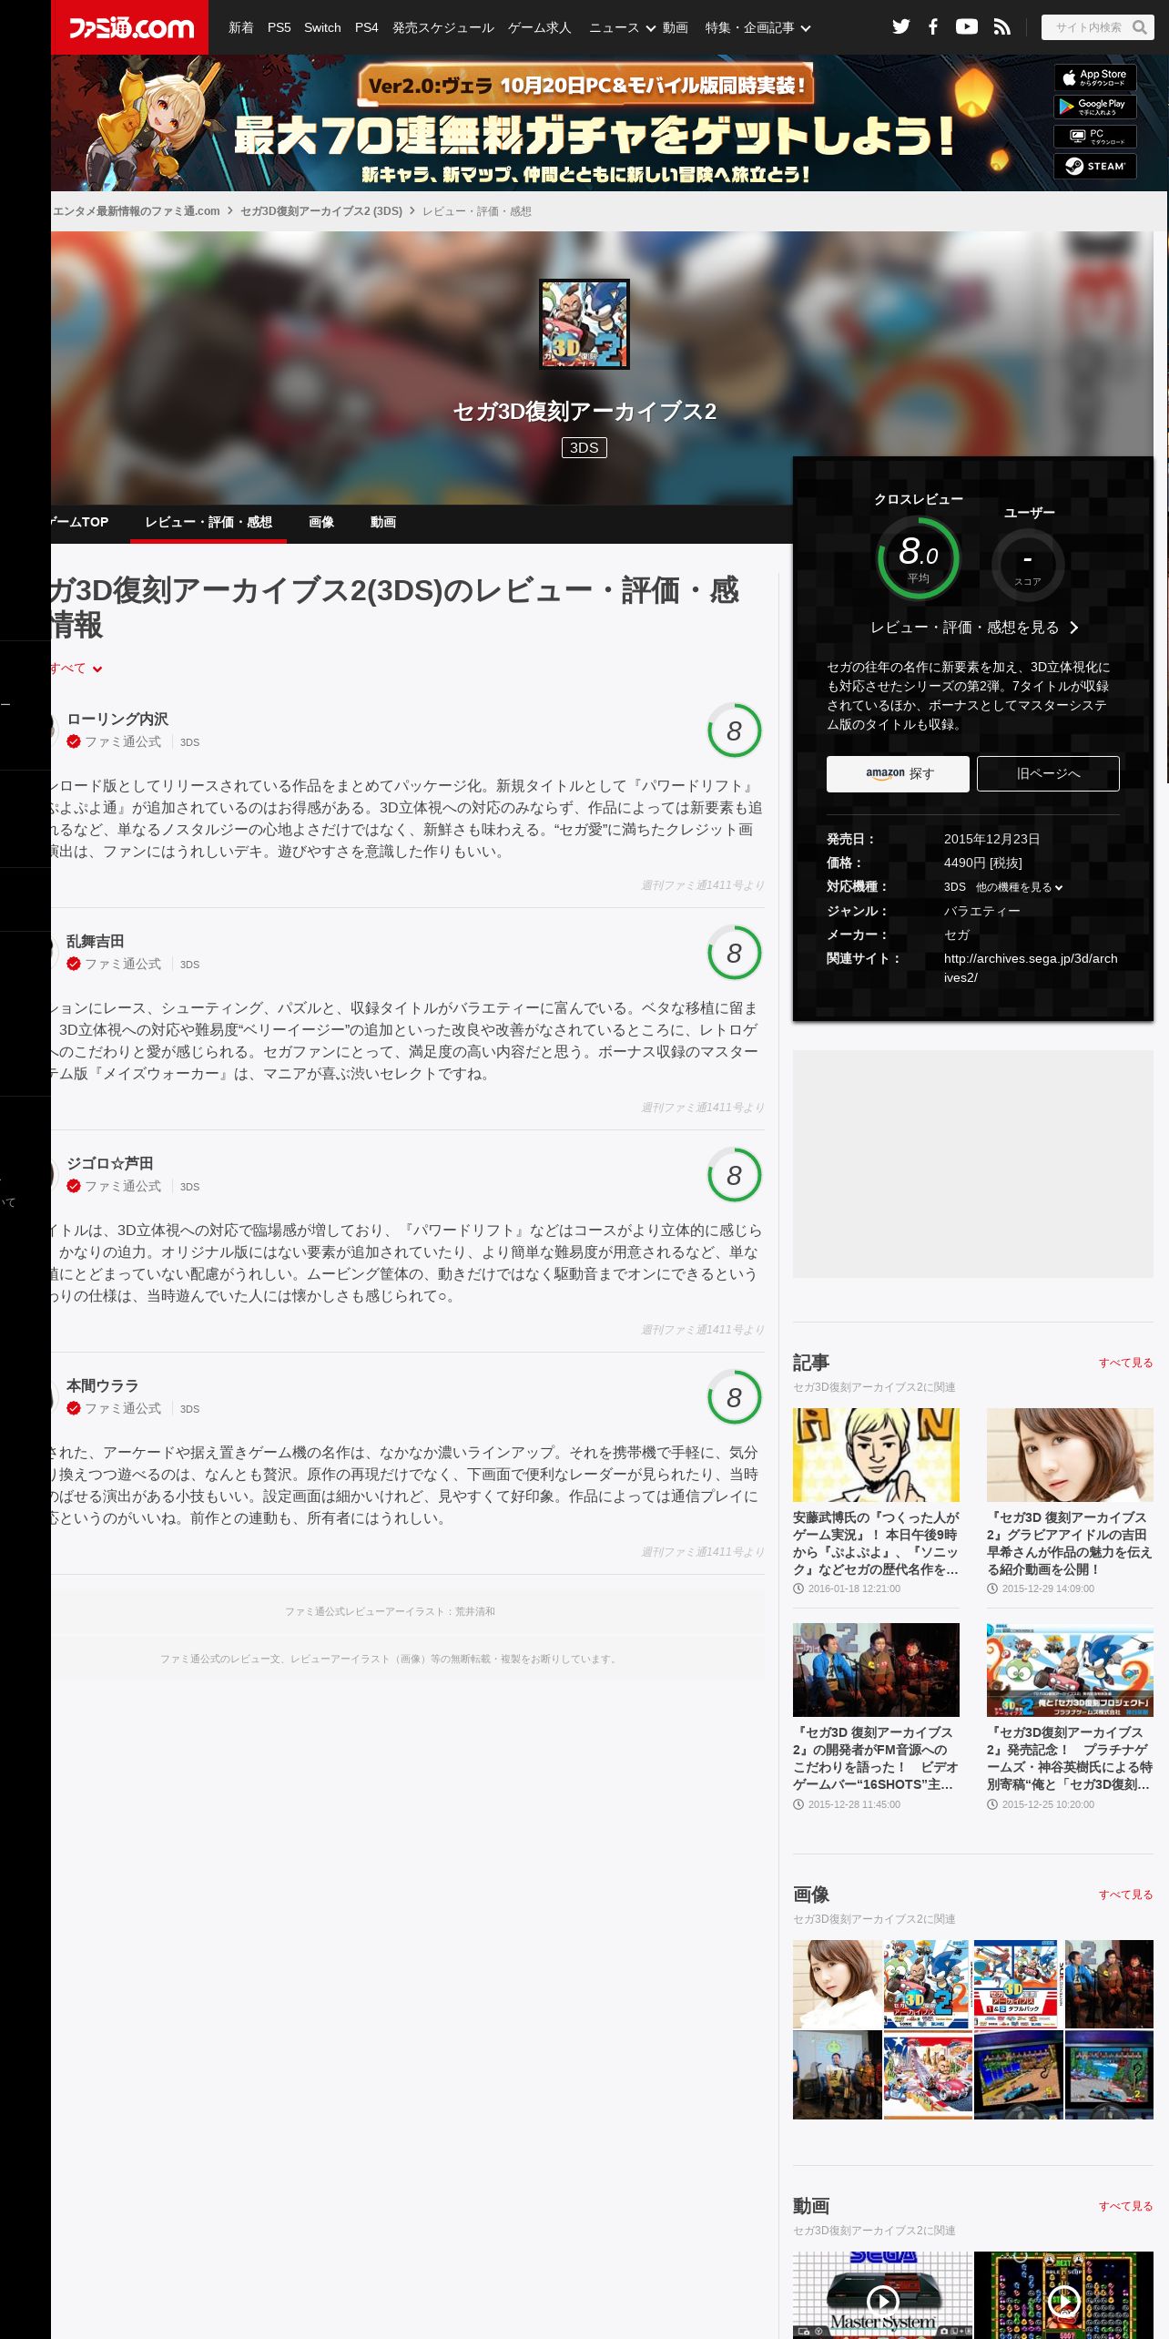Click the セガ3D復刻アーカイブス2 (3DS) breadcrumb

[321, 211]
